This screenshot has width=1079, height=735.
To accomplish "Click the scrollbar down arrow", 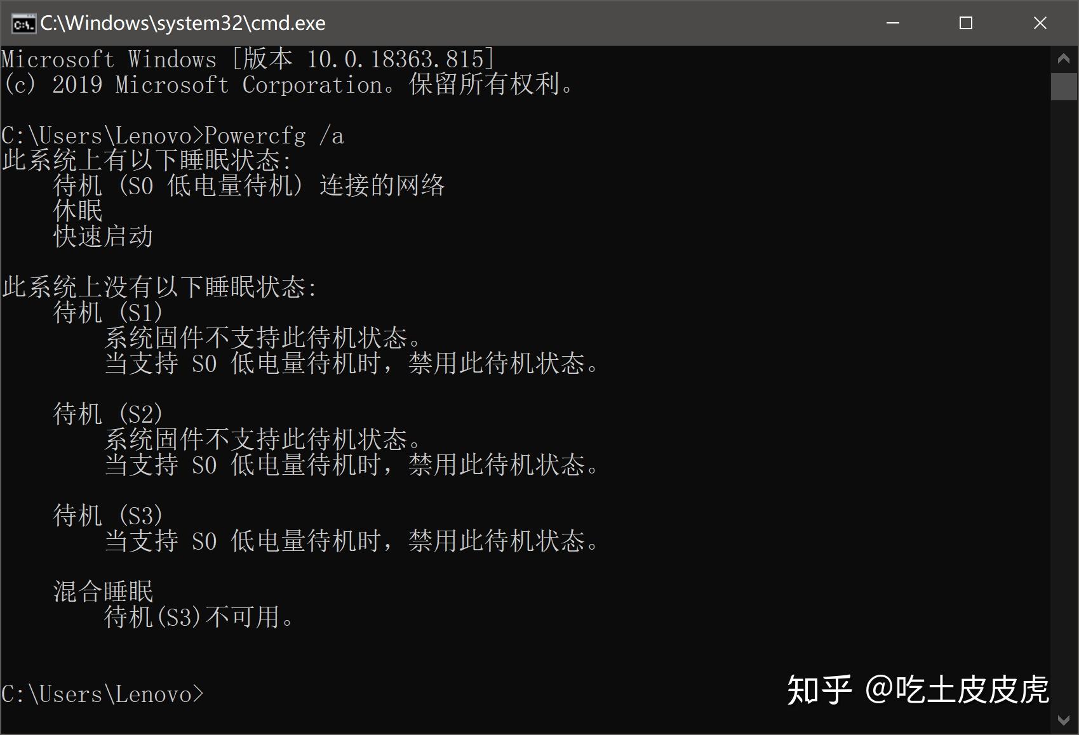I will coord(1064,720).
